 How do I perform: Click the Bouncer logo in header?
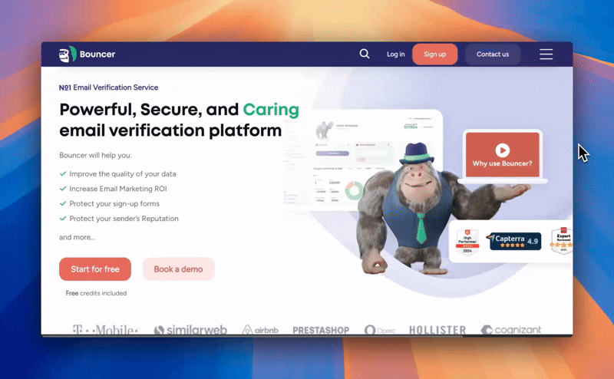point(87,54)
